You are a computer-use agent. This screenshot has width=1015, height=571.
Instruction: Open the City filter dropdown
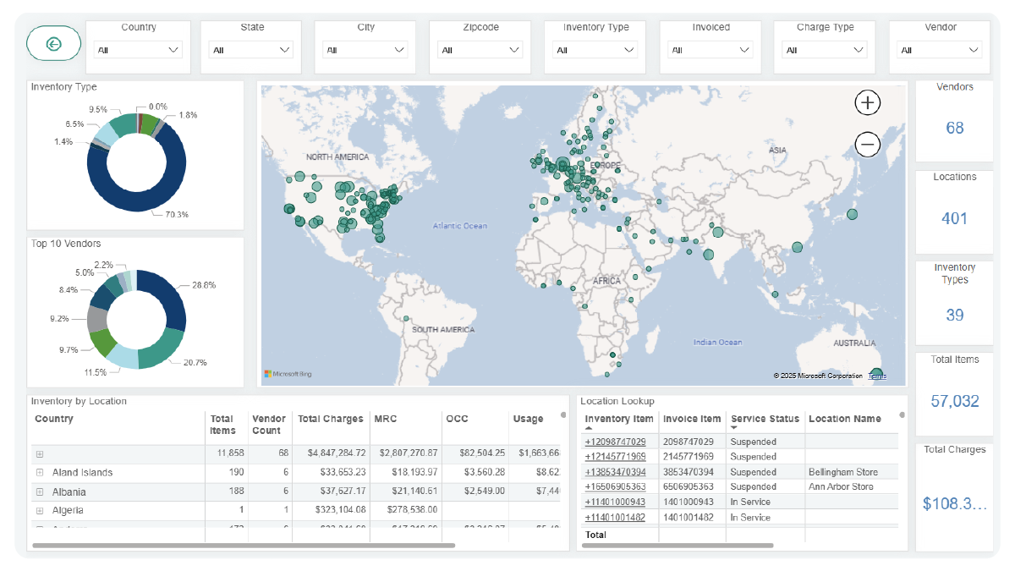point(367,50)
